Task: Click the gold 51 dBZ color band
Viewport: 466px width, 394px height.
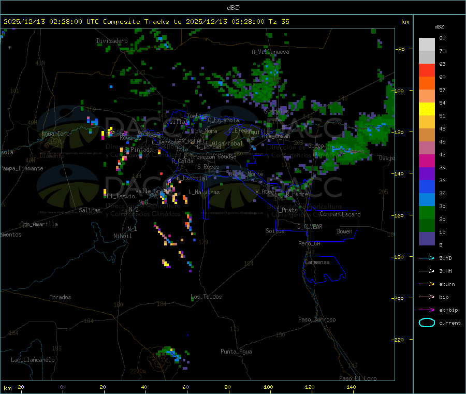Action: (427, 122)
